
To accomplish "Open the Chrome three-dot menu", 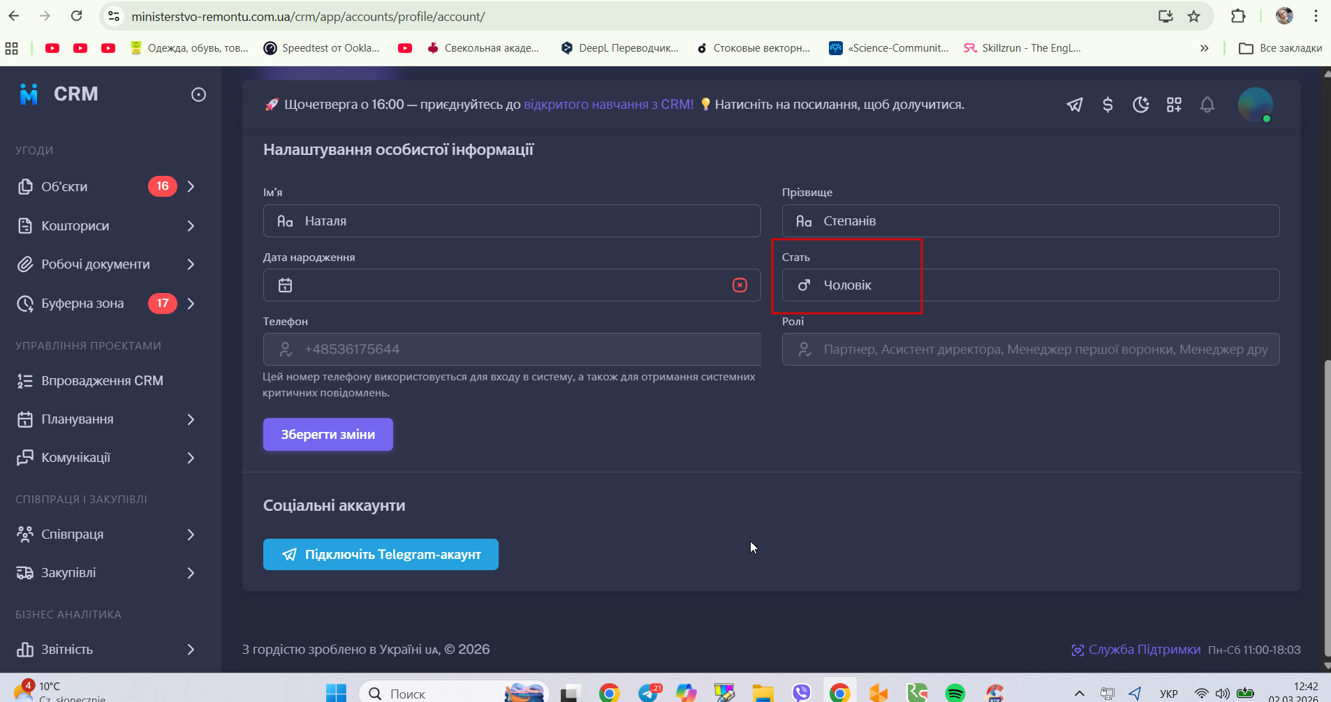I will [1316, 16].
